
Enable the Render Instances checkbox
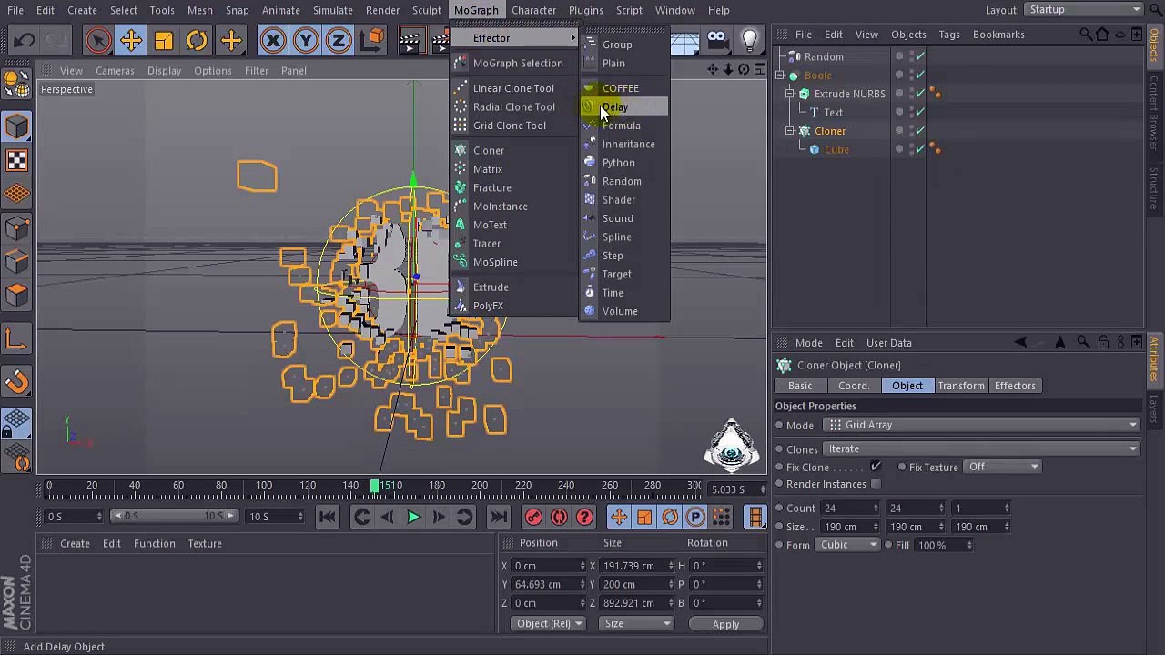(x=876, y=484)
